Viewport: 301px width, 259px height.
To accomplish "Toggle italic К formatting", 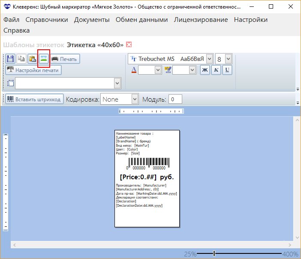I will [216, 70].
